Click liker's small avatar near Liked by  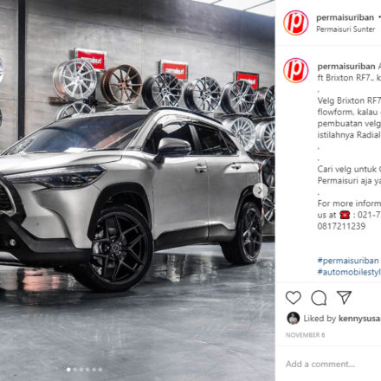coord(293,318)
